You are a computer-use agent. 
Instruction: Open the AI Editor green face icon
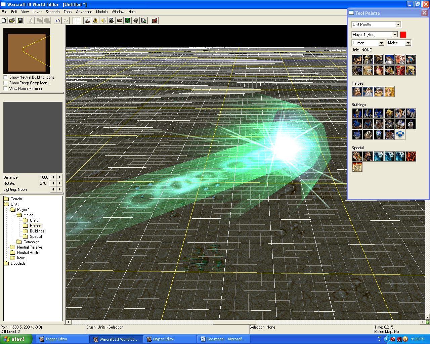(128, 20)
